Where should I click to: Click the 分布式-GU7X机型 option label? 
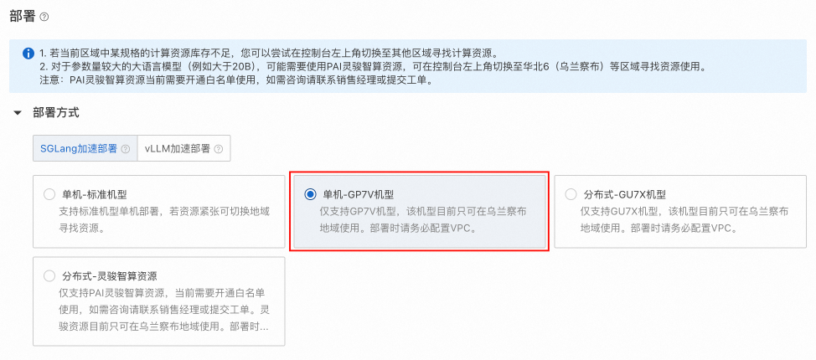point(625,194)
